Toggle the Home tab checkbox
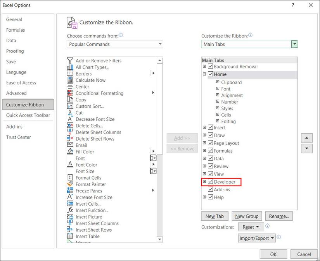The height and width of the screenshot is (261, 320). tap(210, 74)
